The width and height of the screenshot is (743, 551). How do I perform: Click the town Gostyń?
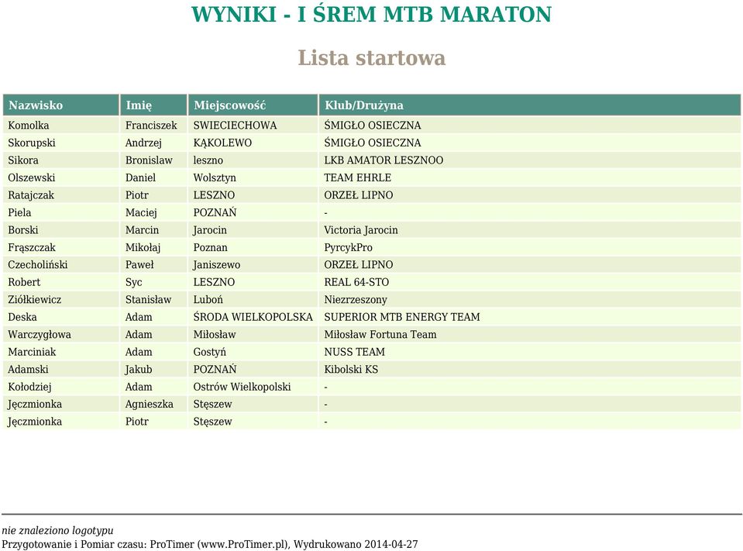point(209,352)
